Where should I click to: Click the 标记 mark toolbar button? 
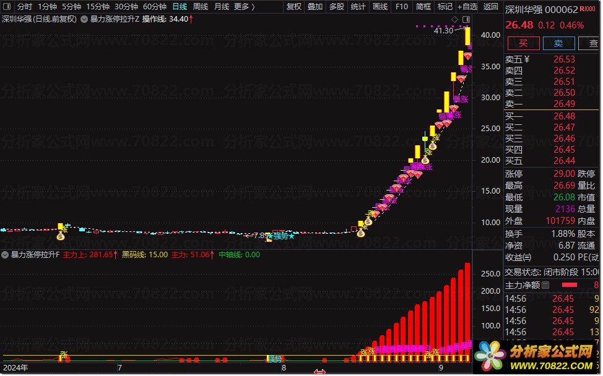445,7
